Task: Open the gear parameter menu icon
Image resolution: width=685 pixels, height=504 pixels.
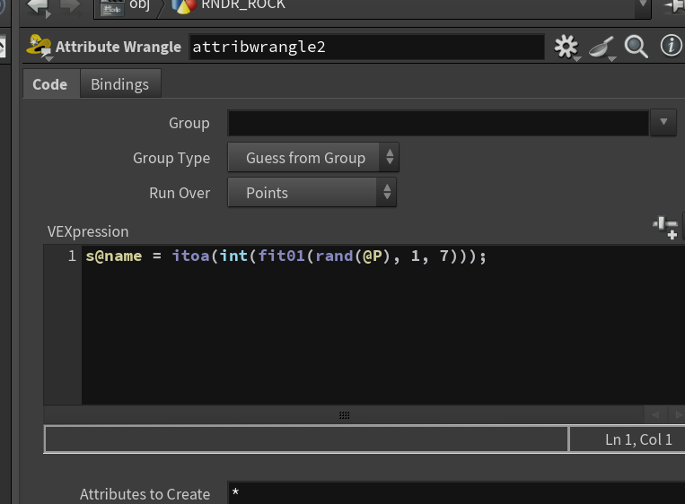Action: [566, 48]
